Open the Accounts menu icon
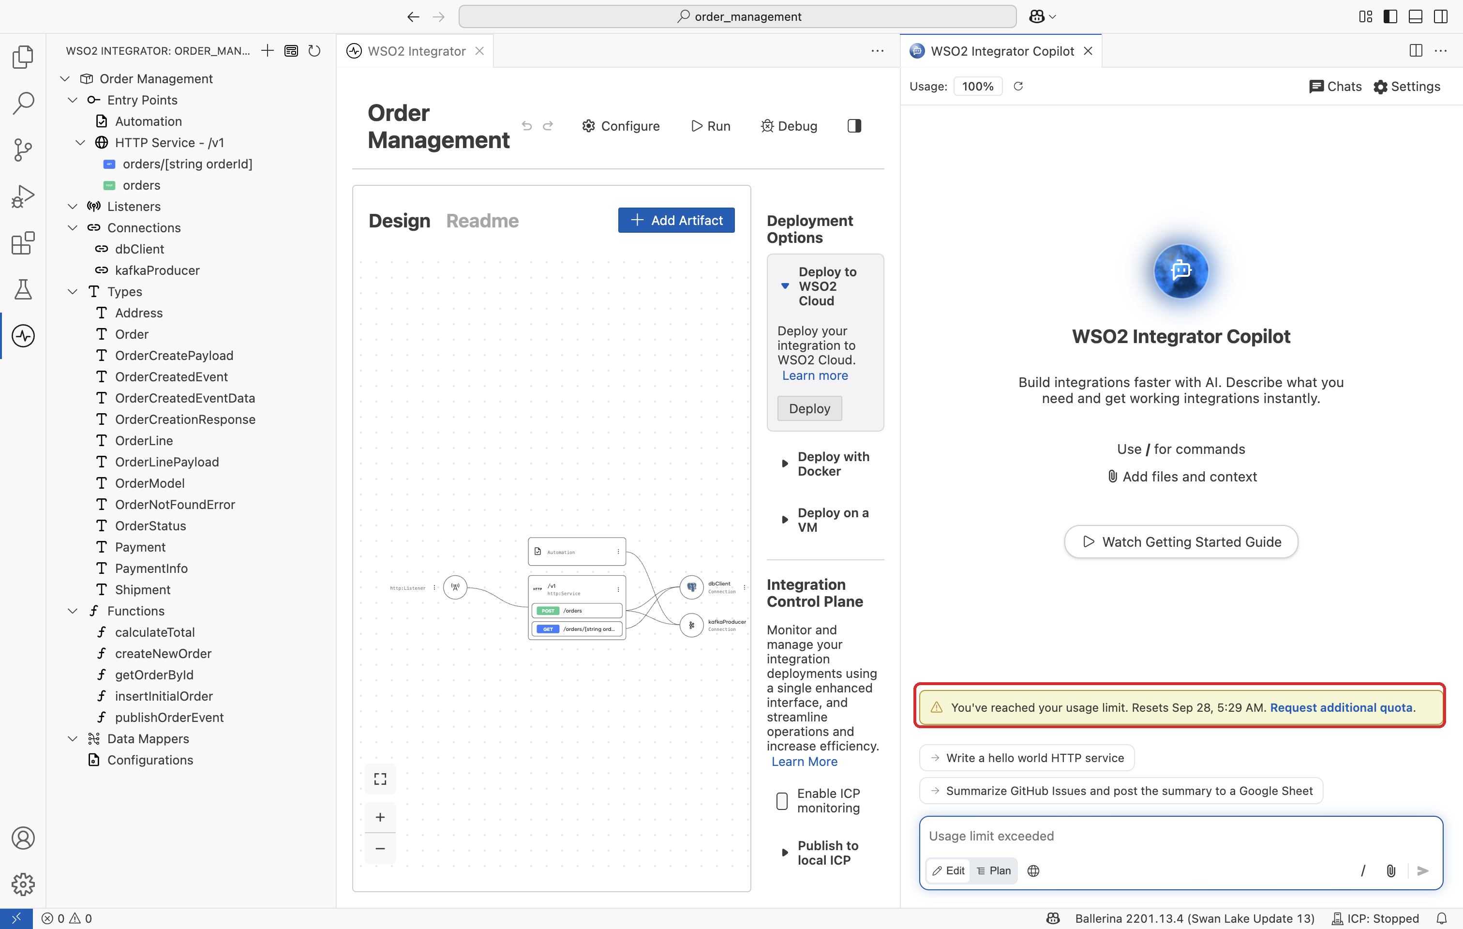 point(22,838)
